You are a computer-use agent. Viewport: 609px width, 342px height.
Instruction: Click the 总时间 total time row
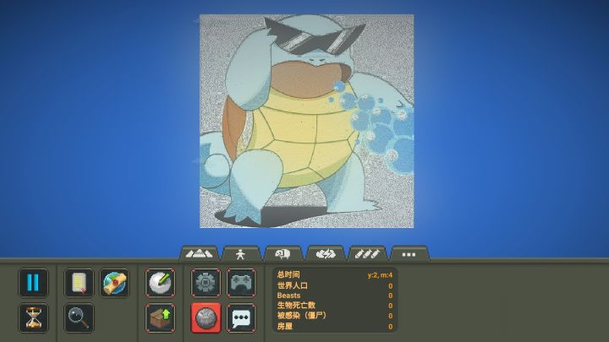(x=335, y=275)
